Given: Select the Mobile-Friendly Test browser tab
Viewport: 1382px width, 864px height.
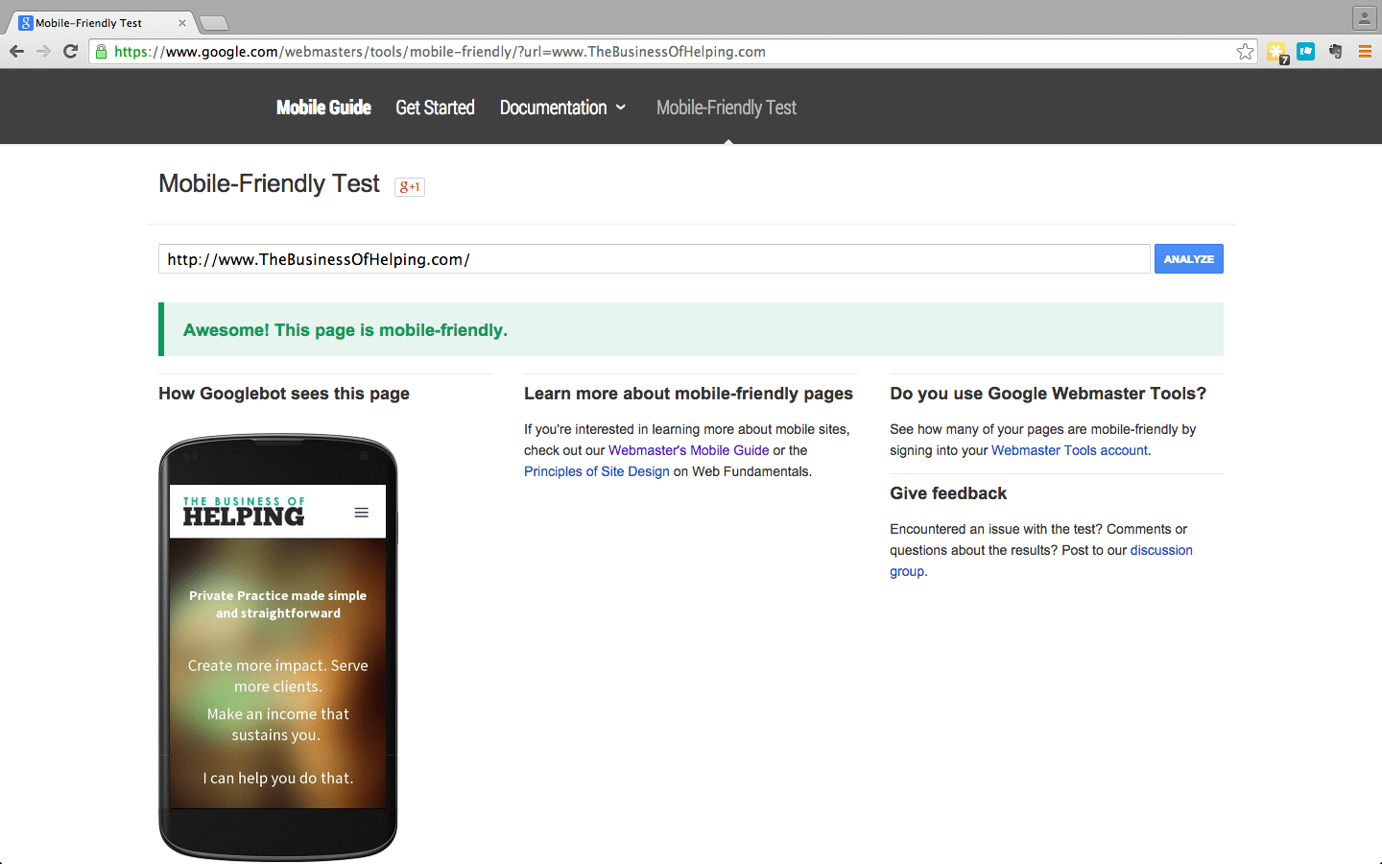Looking at the screenshot, I should tap(100, 23).
